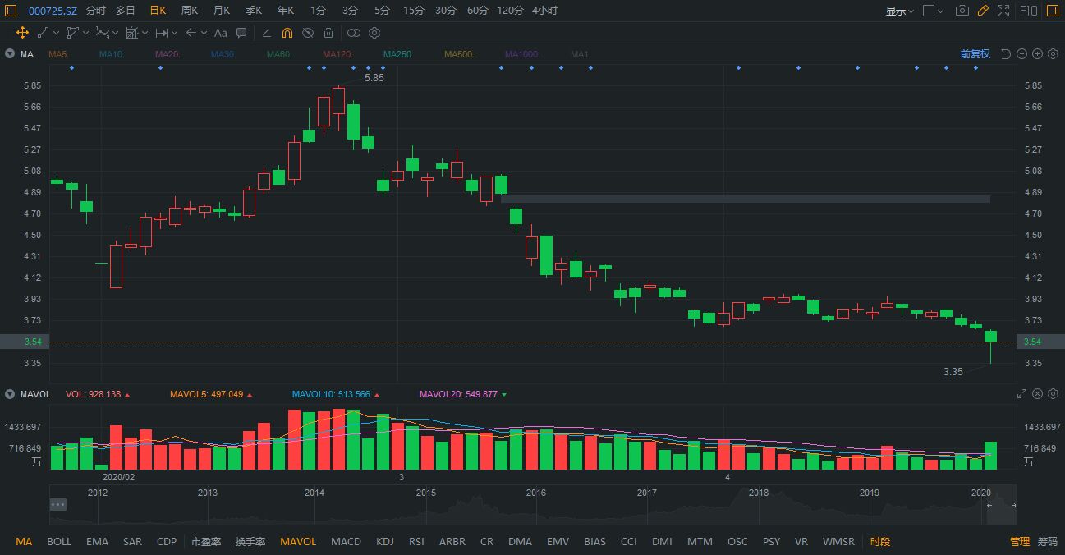Viewport: 1065px width, 555px height.
Task: Click the 前复权 adjustment button
Action: tap(975, 54)
